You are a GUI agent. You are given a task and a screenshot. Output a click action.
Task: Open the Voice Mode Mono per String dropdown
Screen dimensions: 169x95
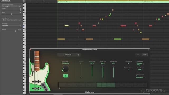coord(140,64)
